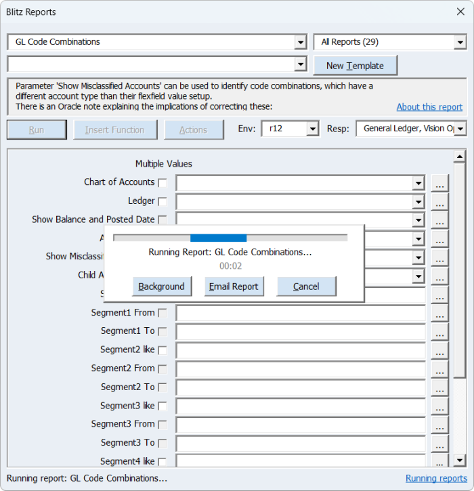This screenshot has width=474, height=491.
Task: Open the All Reports (29) category dropdown
Action: pyautogui.click(x=460, y=42)
